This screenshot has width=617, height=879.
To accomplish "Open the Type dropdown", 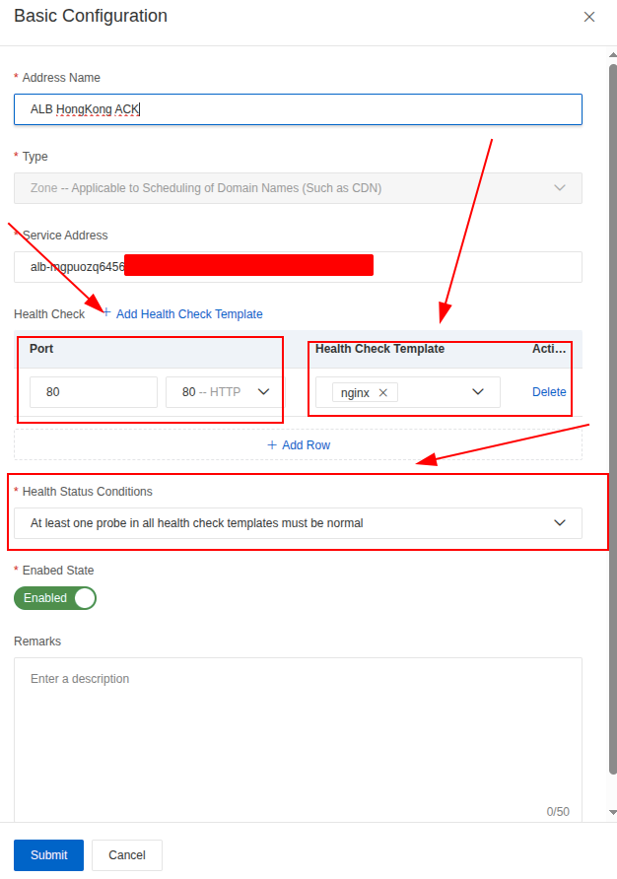I will 298,188.
